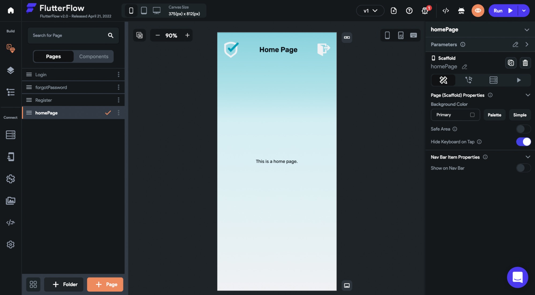
Task: Open the support chat bubble
Action: pyautogui.click(x=518, y=277)
